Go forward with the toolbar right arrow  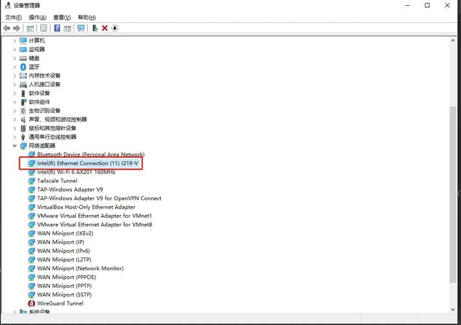[17, 28]
